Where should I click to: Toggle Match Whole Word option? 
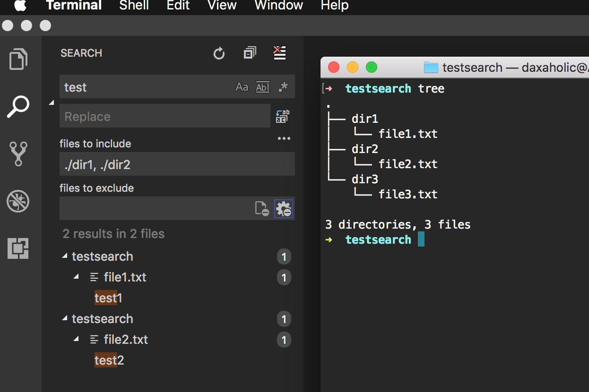(262, 87)
